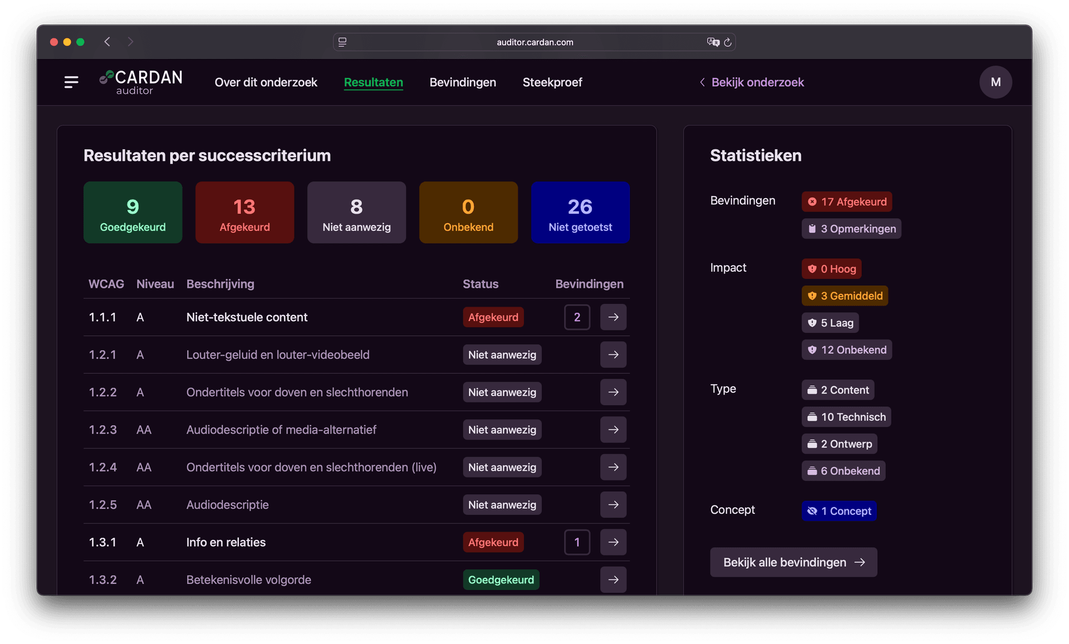Click the Afgekeurd status of 1.3.1
This screenshot has height=644, width=1069.
[493, 542]
